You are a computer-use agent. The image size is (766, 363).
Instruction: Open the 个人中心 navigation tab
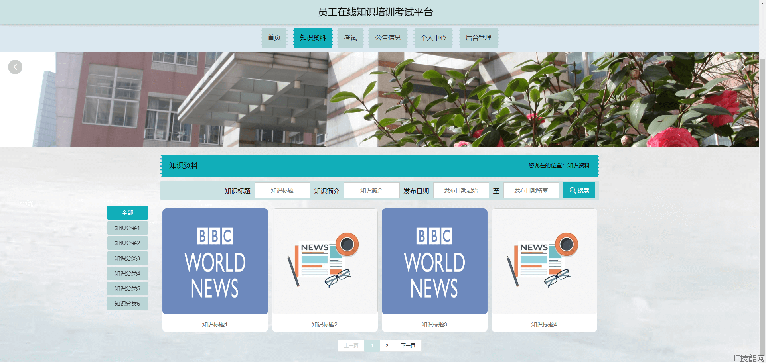tap(433, 38)
